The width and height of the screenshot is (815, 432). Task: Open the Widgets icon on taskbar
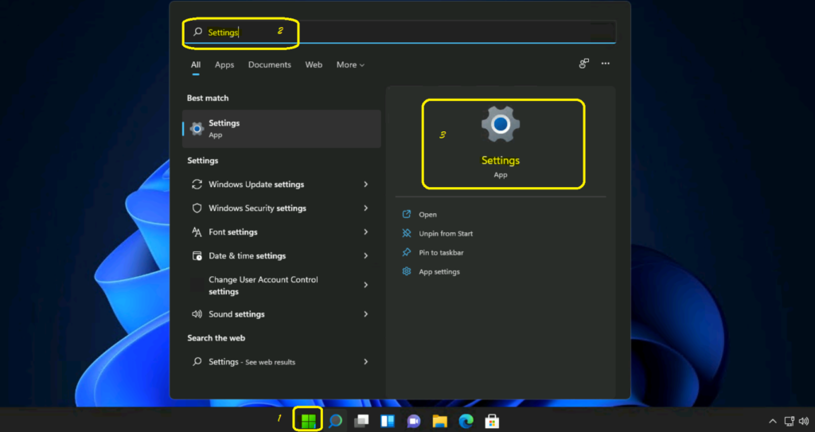coord(388,421)
